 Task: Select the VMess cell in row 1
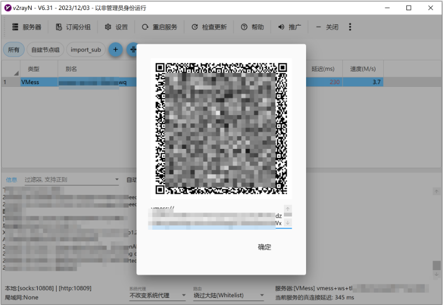39,82
